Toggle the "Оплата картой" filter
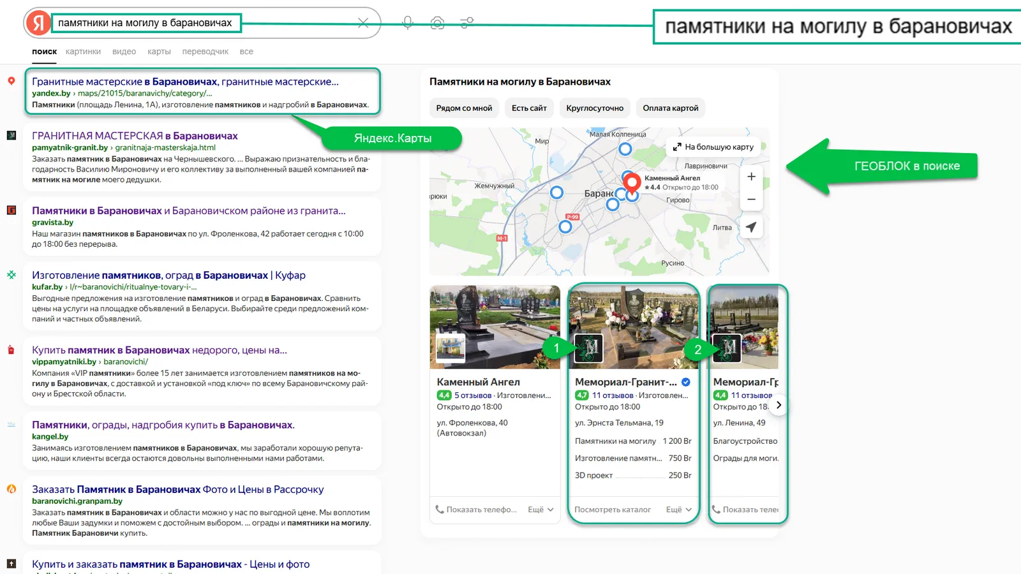Viewport: 1021px width, 574px height. pos(670,108)
